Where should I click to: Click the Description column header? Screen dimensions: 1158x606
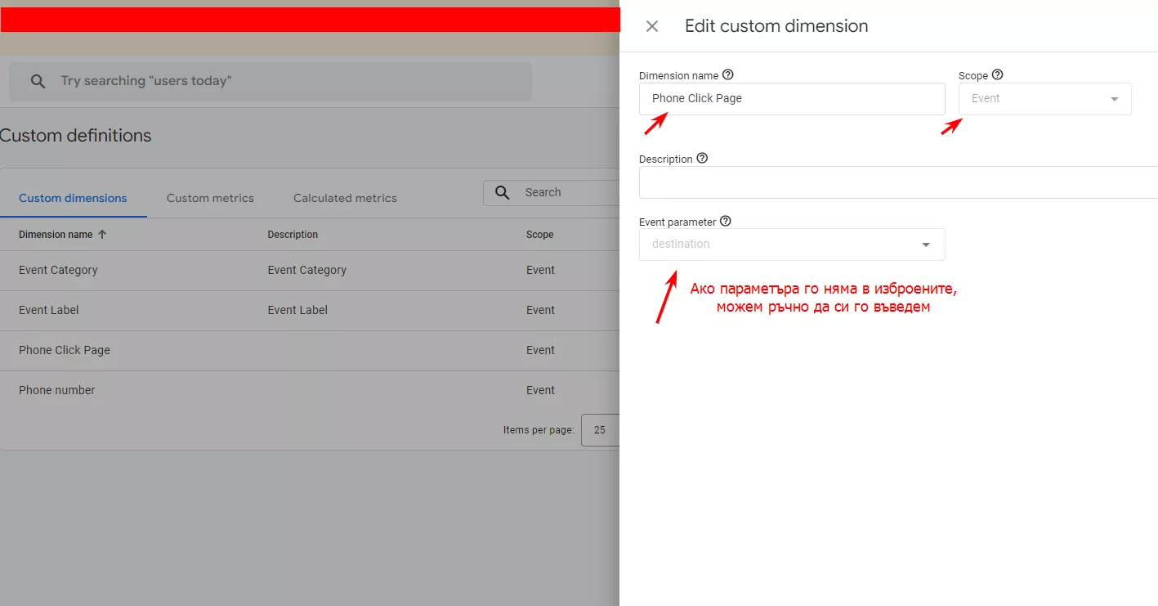point(293,234)
